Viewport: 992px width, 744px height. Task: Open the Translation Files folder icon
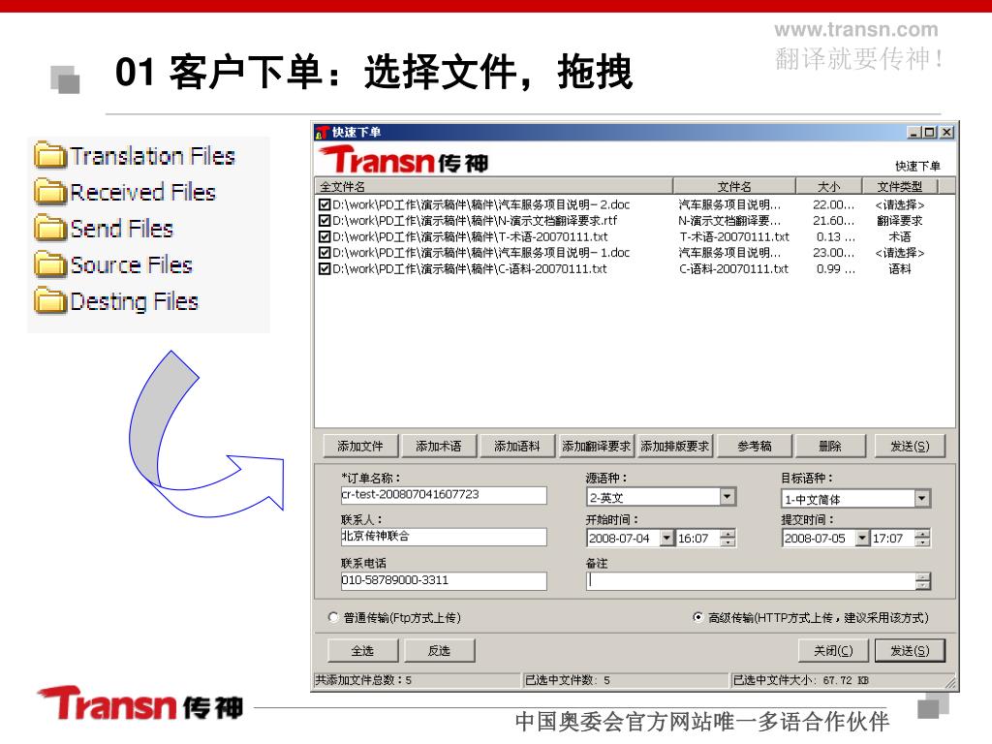[50, 156]
